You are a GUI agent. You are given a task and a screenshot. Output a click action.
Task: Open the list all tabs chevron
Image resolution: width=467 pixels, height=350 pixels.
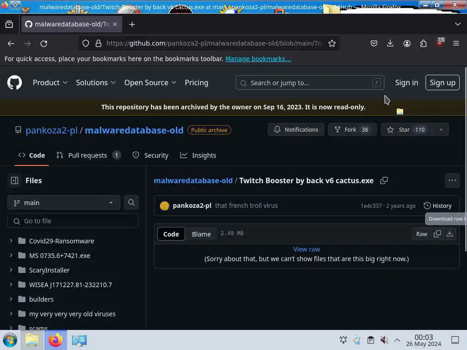click(458, 24)
